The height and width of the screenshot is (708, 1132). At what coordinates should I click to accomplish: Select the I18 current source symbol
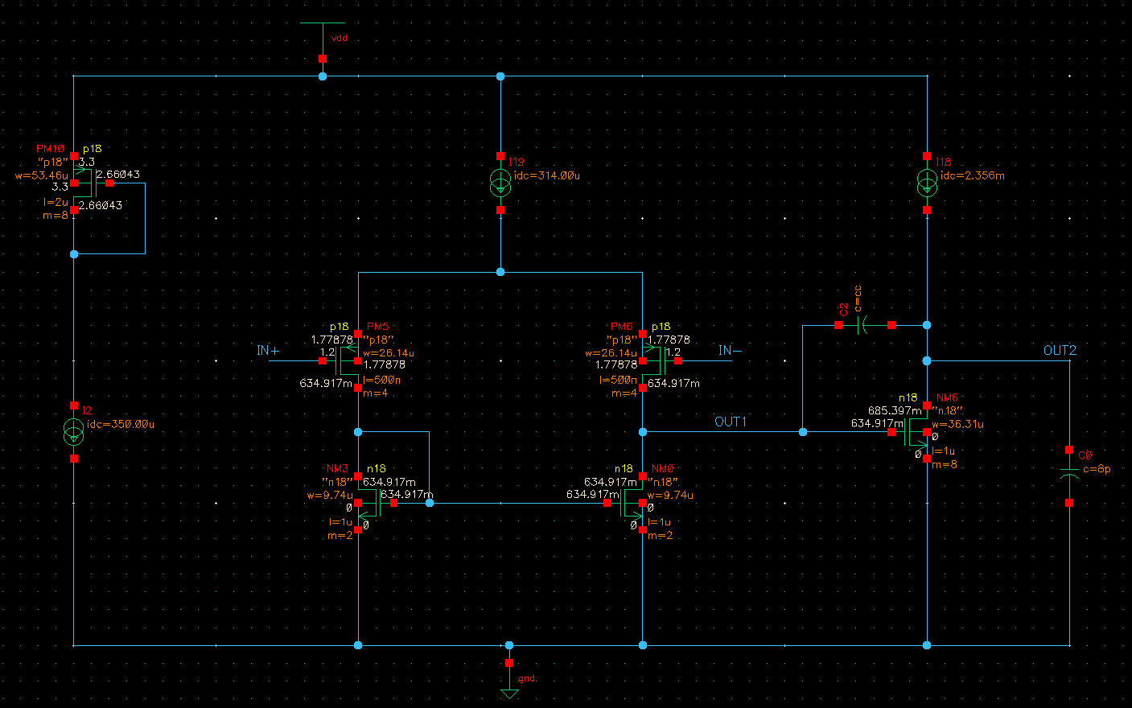[927, 184]
